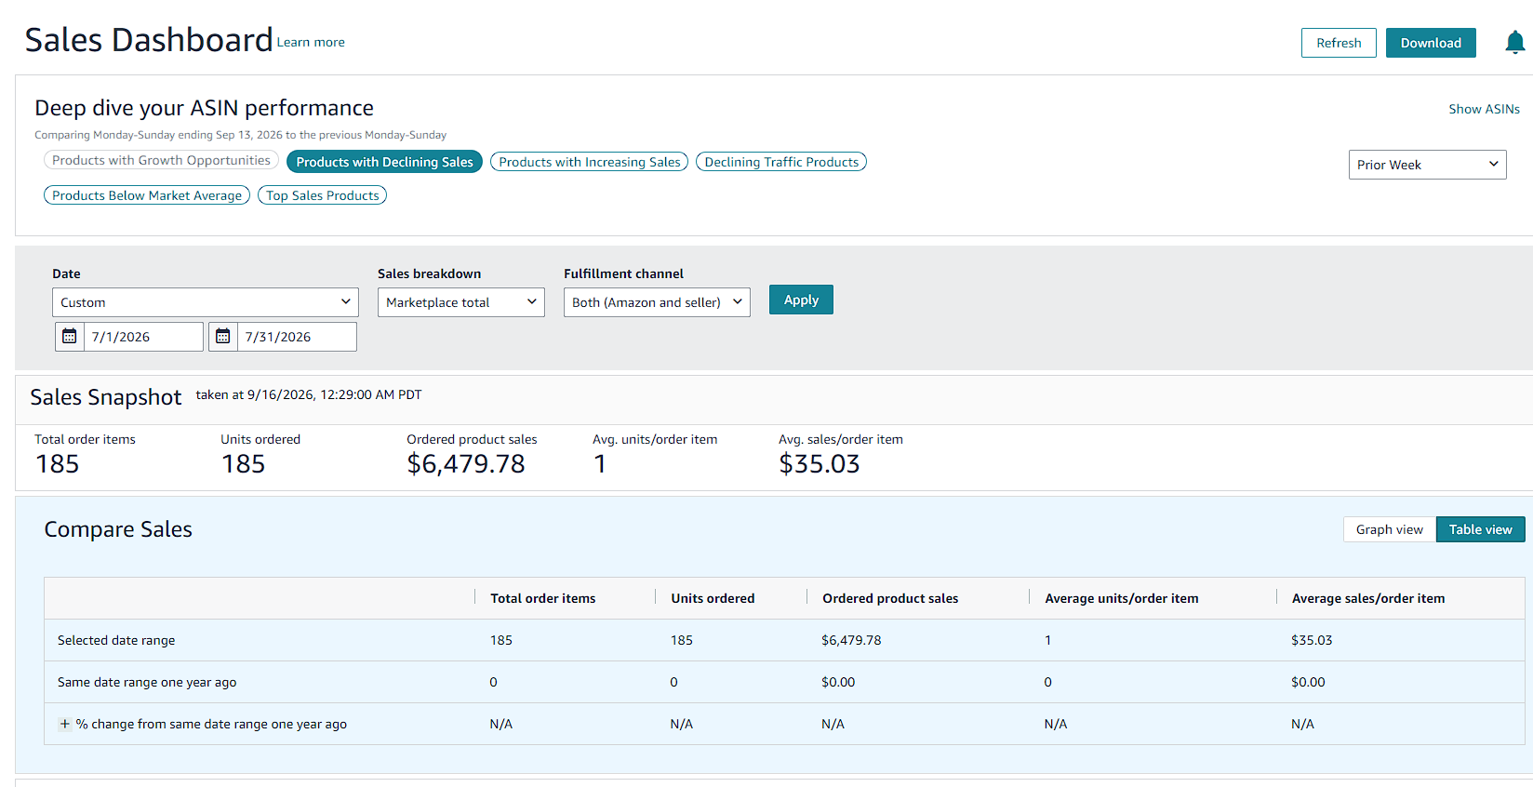Follow the Learn more link
Viewport: 1533px width, 787px height.
(311, 42)
